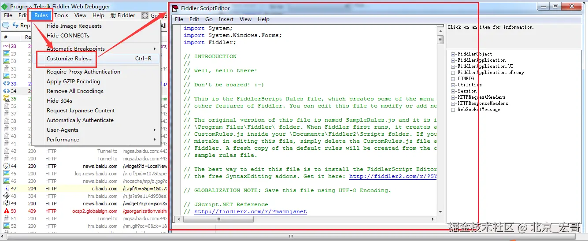
Task: Click the GeoEdge gear icon in Fiddler menu bar
Action: click(145, 15)
